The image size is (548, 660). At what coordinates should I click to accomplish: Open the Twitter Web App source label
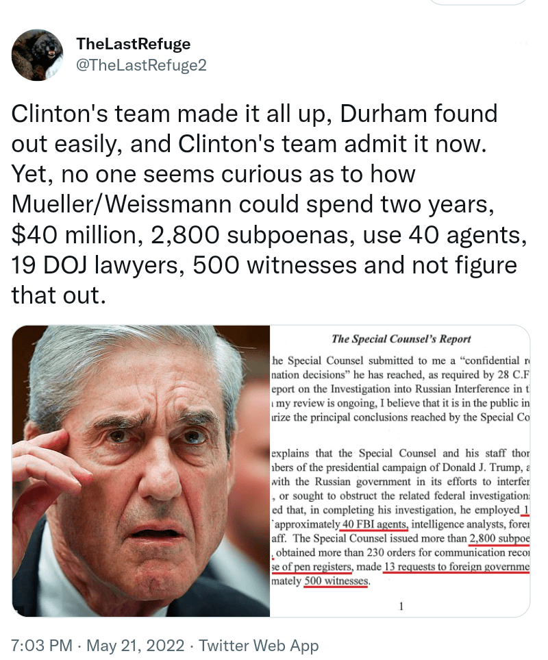click(258, 646)
